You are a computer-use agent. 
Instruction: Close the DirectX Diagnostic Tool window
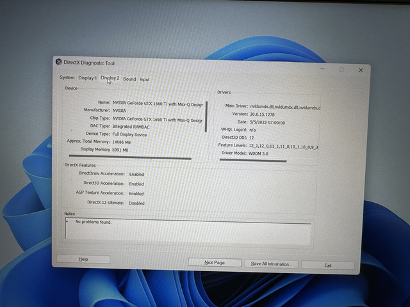pyautogui.click(x=361, y=70)
